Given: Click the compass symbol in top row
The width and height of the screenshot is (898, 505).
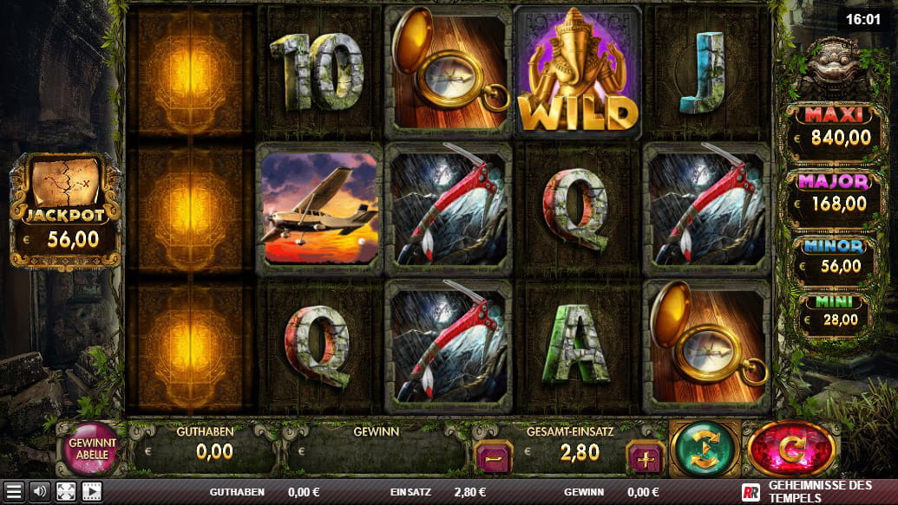Looking at the screenshot, I should tap(449, 72).
